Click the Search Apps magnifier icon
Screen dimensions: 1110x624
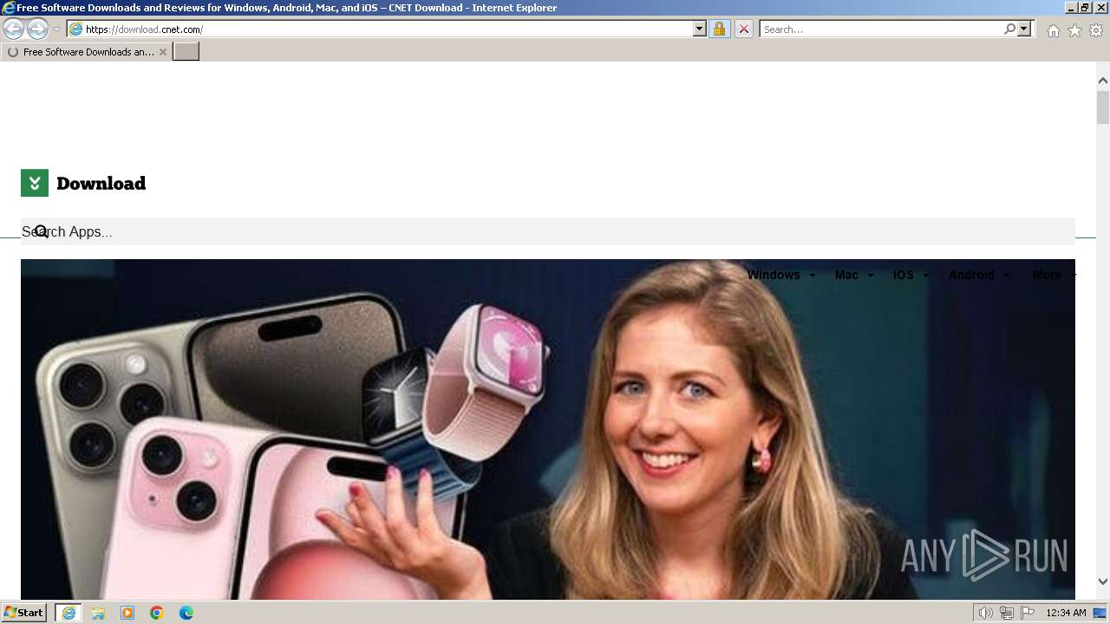41,231
